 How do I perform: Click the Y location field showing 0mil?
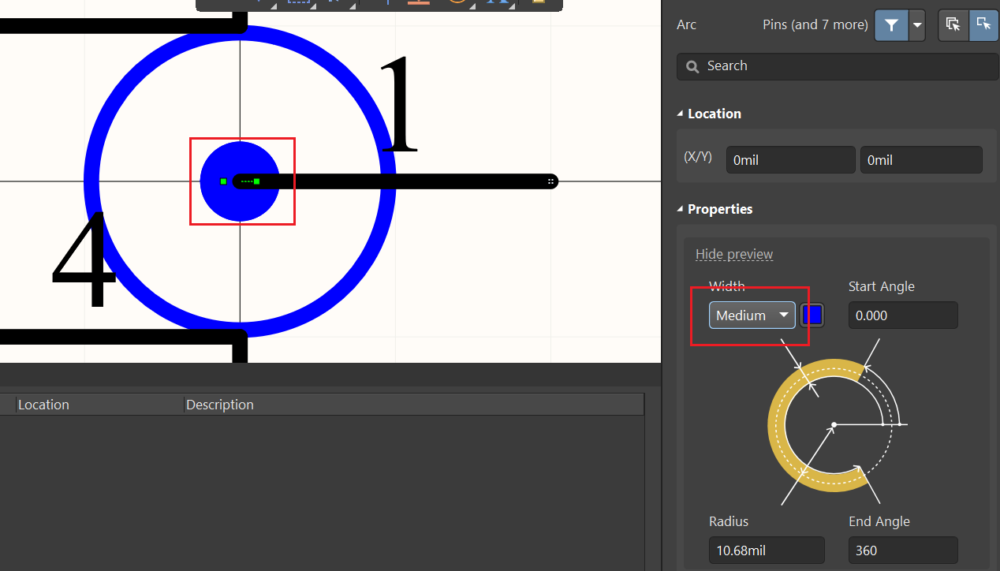click(921, 160)
